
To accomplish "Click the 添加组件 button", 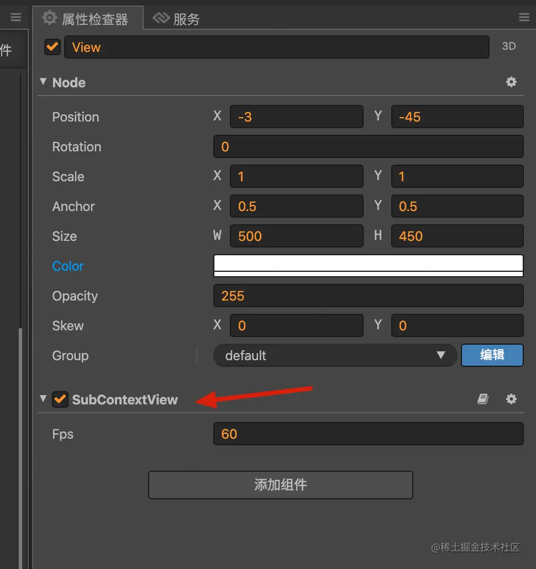I will pyautogui.click(x=281, y=485).
